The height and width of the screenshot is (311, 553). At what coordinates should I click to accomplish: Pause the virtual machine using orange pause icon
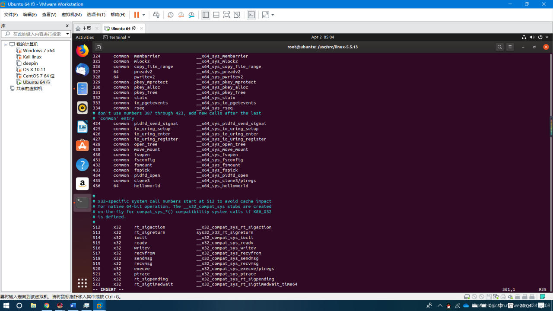click(137, 15)
